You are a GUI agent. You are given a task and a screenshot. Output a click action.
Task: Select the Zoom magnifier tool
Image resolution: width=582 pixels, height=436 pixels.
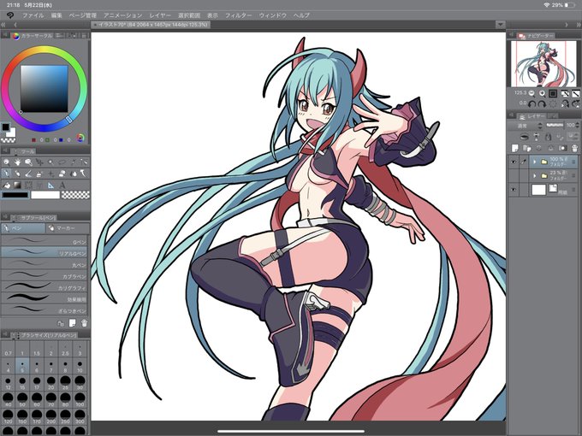point(6,162)
